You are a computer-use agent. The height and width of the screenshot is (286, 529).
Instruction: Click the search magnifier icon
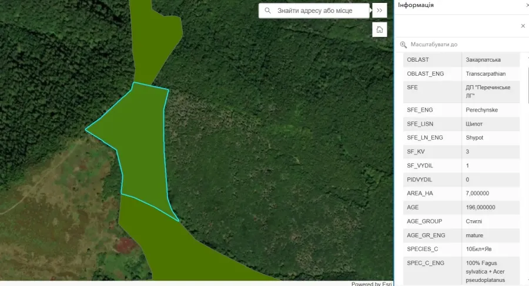[x=268, y=11]
